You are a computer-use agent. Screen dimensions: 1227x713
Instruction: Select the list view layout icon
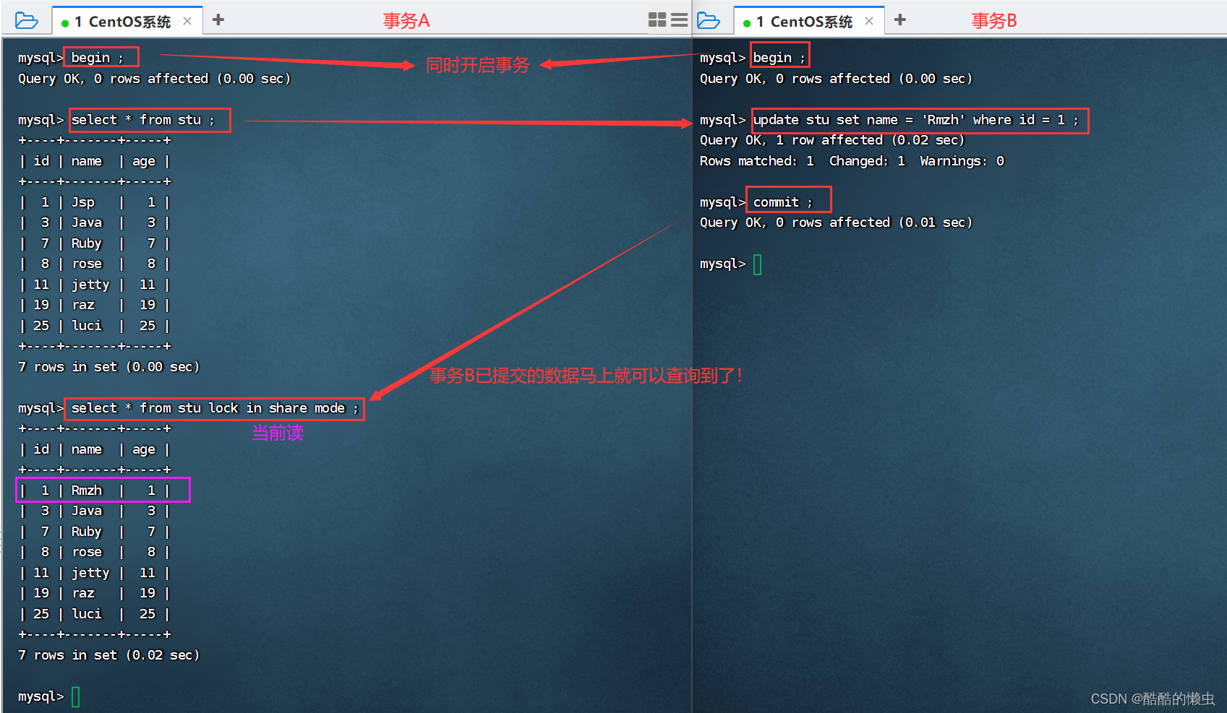677,20
